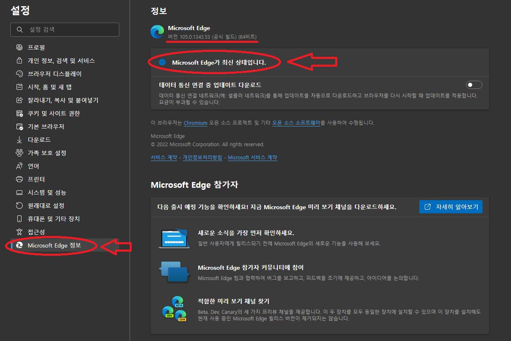Image resolution: width=511 pixels, height=341 pixels.
Task: Click the language icon
Action: tap(19, 166)
